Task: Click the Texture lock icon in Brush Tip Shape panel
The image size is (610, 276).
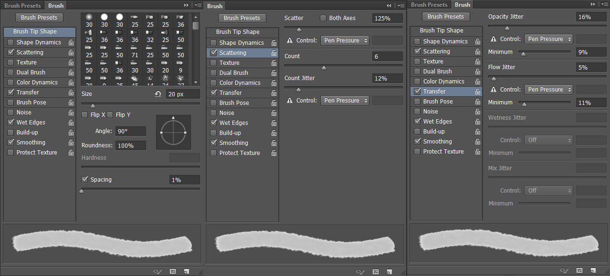Action: click(x=71, y=62)
